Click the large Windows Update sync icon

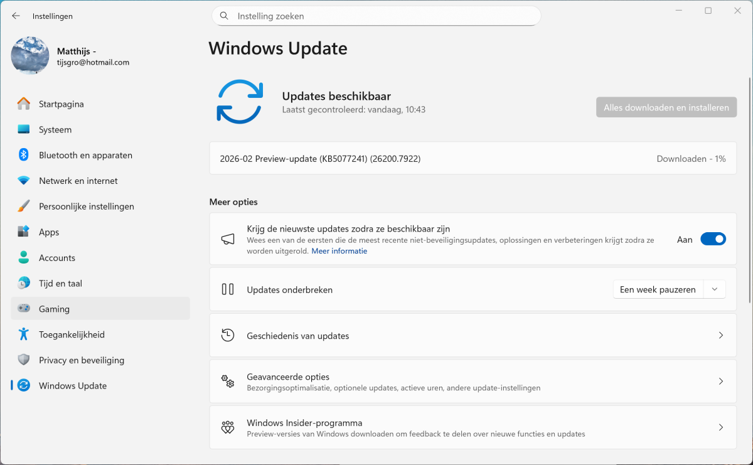[x=240, y=102]
